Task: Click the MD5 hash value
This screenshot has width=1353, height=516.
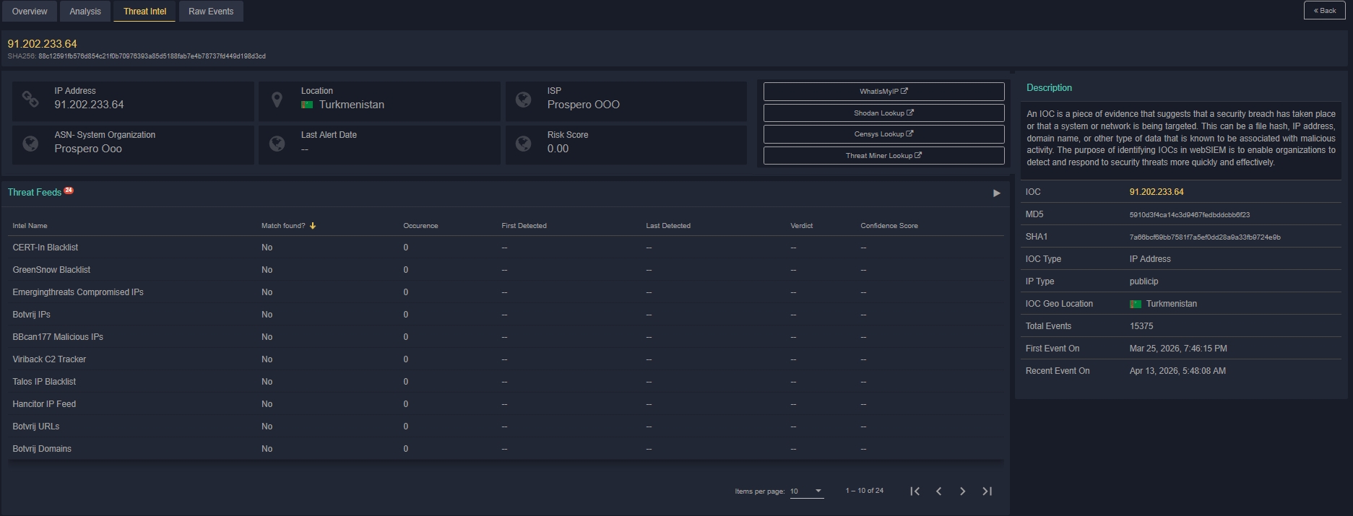Action: pos(1190,214)
